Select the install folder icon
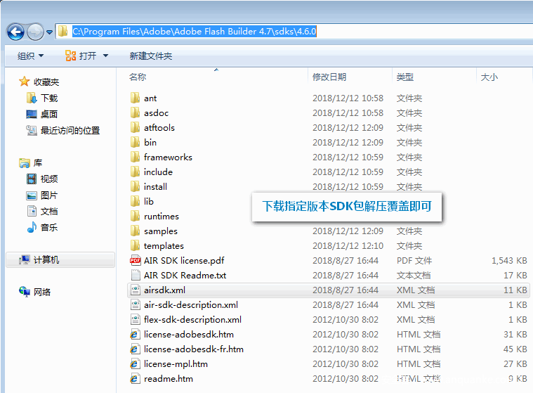 (135, 186)
